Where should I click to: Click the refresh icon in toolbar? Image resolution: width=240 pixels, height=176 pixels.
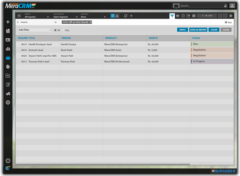[126, 16]
